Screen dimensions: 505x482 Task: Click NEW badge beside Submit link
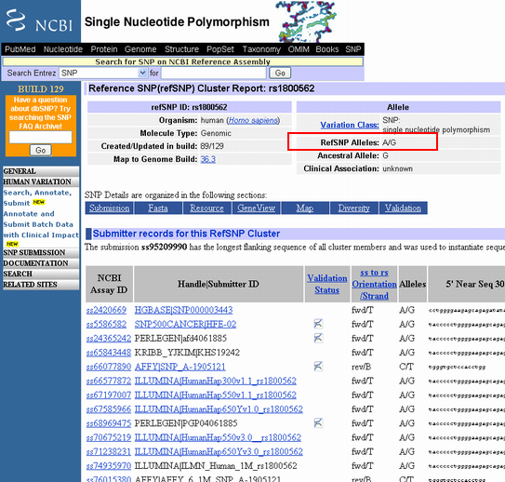[39, 202]
